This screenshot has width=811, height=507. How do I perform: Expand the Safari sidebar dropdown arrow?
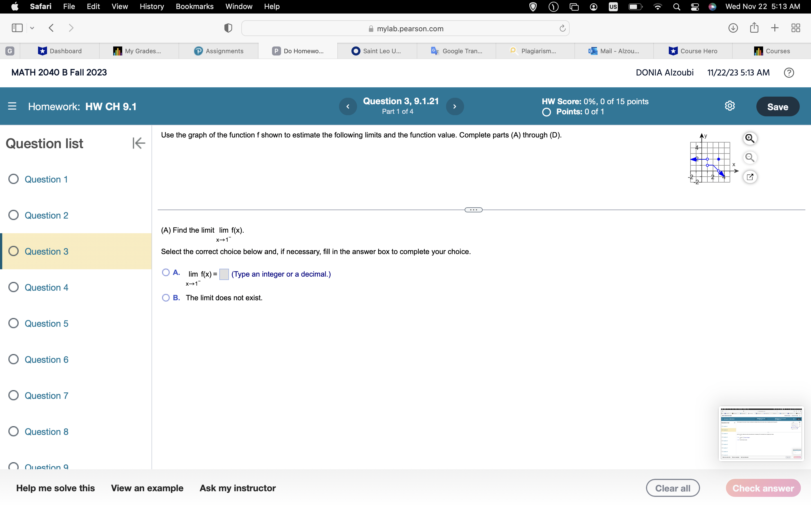32,28
